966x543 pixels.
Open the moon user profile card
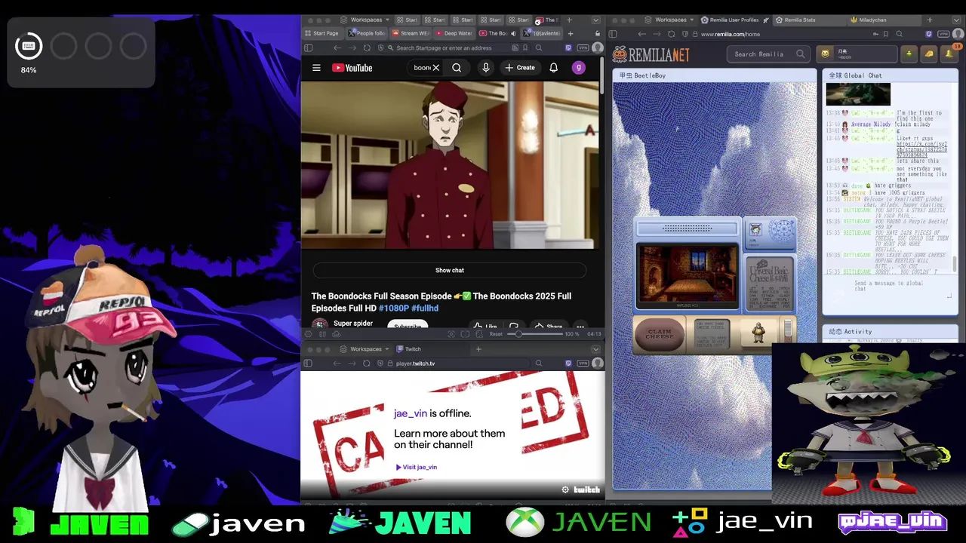(858, 54)
